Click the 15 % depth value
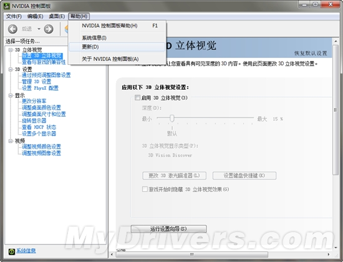This screenshot has width=343, height=262. [278, 119]
